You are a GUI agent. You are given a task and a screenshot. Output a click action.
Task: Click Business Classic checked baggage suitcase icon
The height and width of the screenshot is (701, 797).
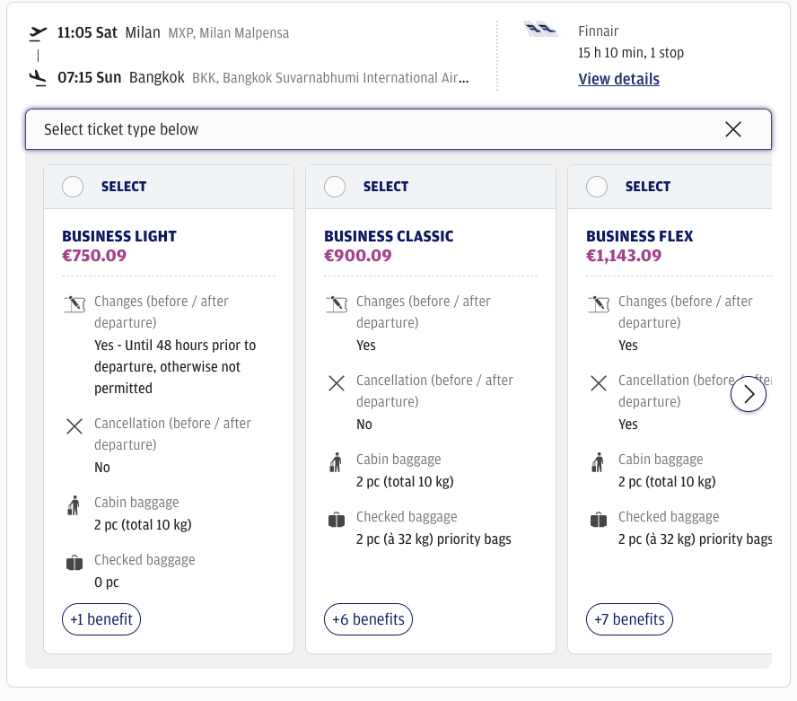click(x=336, y=520)
